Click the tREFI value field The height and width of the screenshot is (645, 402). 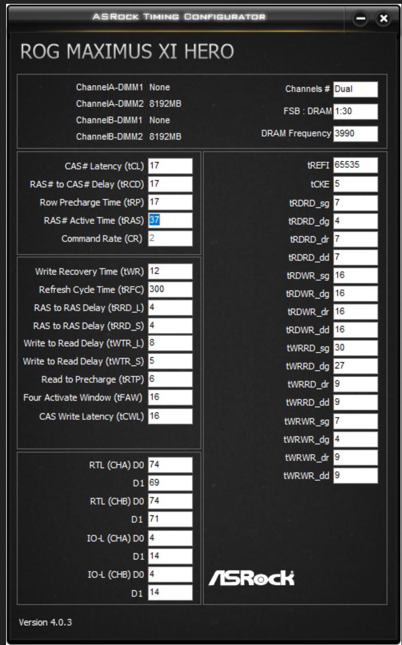355,165
